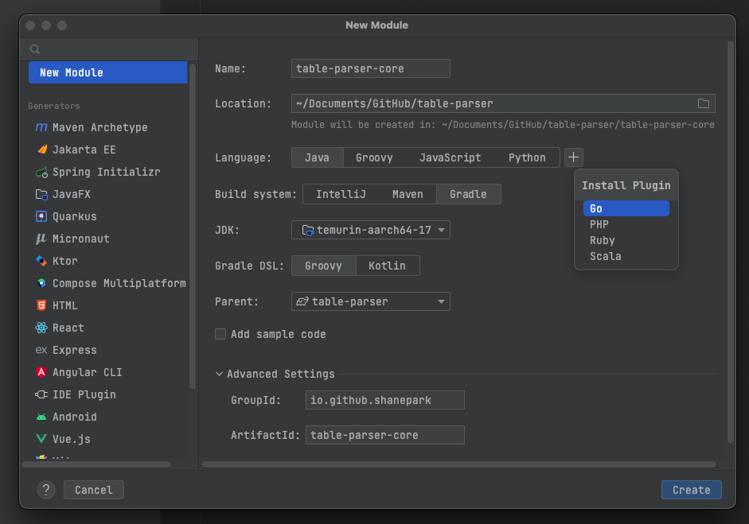Click the Angular CLI red icon
The image size is (749, 524).
(x=41, y=372)
